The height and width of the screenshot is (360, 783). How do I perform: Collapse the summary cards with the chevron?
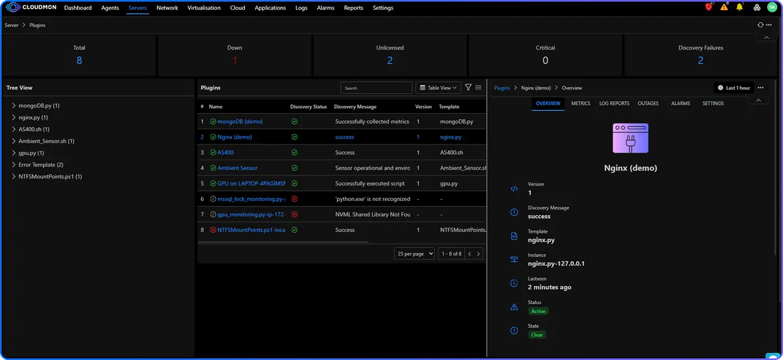coord(766,38)
